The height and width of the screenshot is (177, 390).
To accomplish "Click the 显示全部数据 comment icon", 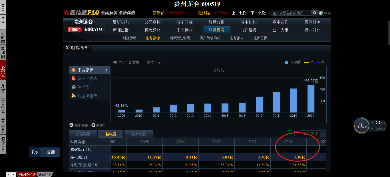I will (115, 62).
